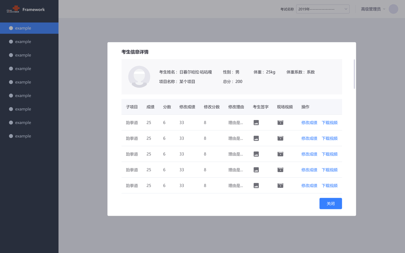Play the video clip icon in third table row
Viewport: 405px width, 253px height.
coord(280,154)
